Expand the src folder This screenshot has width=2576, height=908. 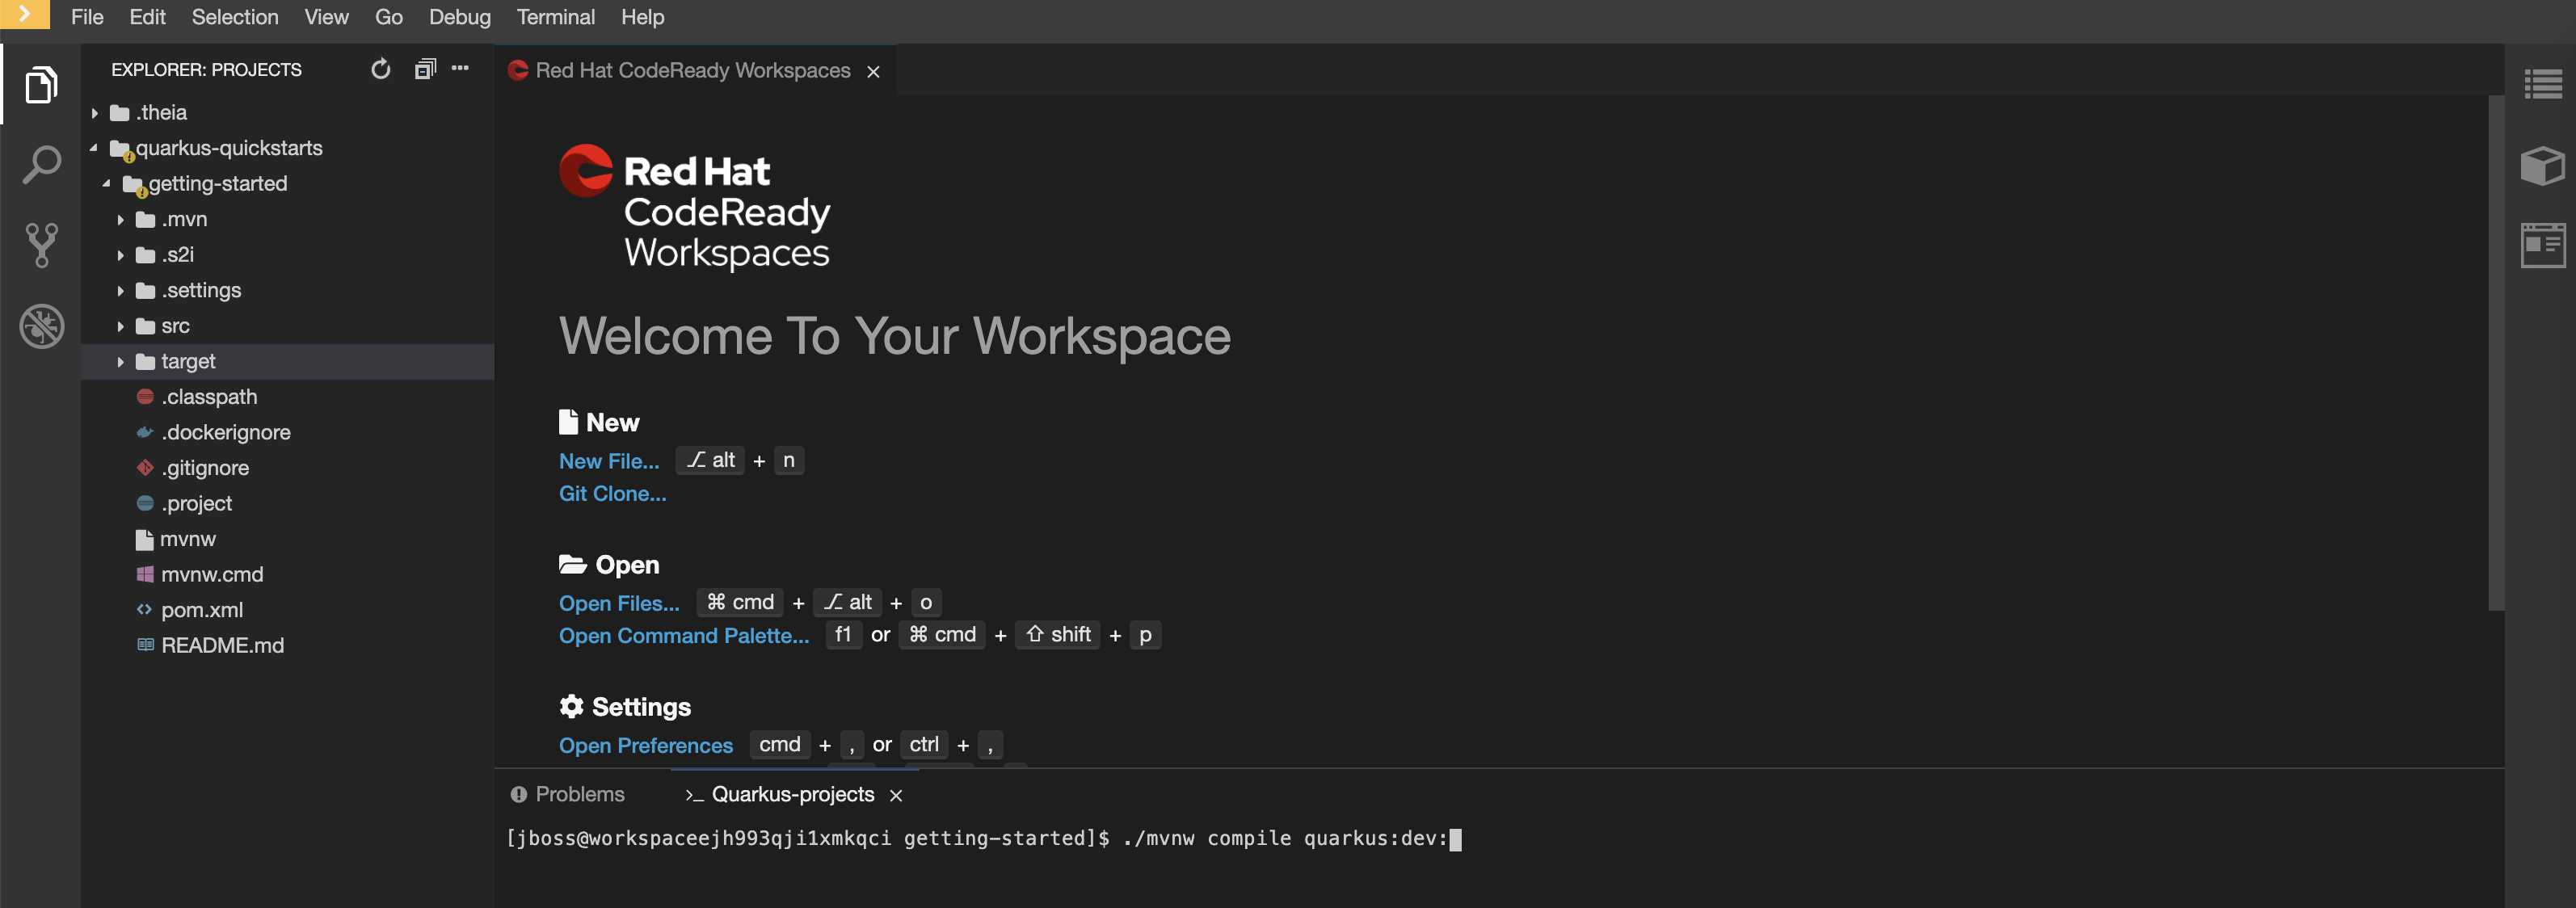pyautogui.click(x=121, y=326)
